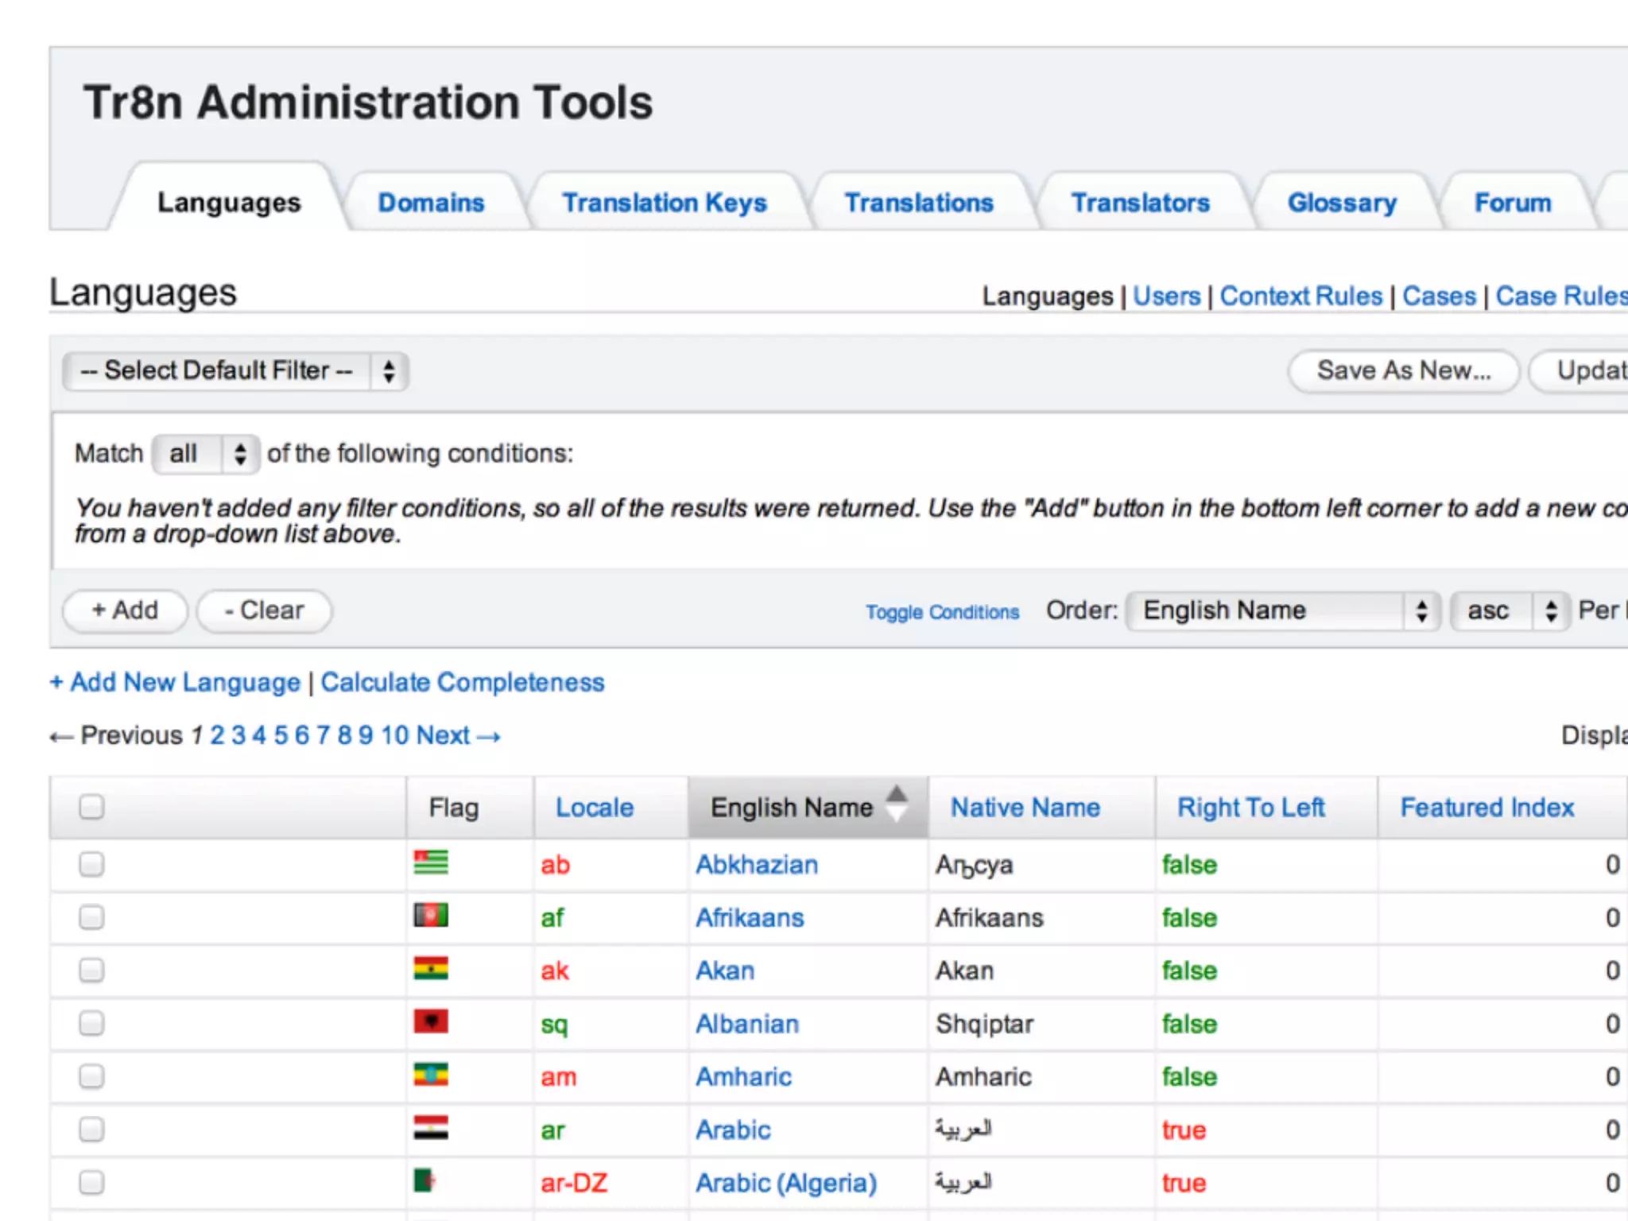Click the Abkhazian flag icon

click(431, 862)
